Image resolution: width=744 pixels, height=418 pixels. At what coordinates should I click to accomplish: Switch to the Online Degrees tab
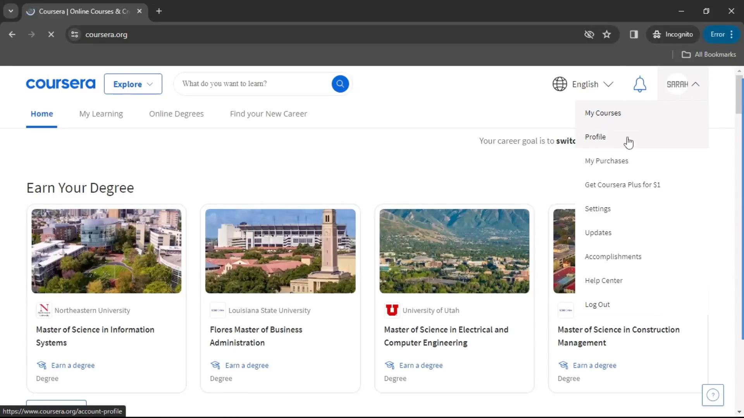click(176, 113)
